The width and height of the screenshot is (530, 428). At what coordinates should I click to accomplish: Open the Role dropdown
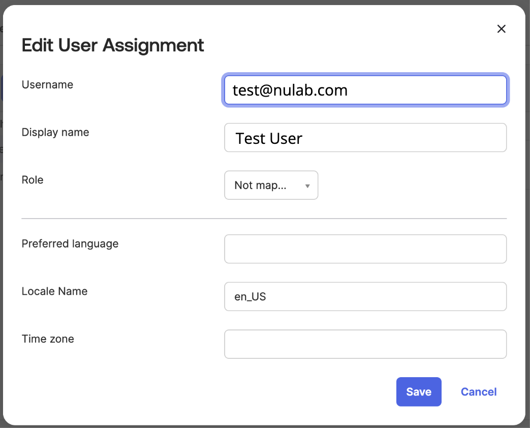(270, 186)
